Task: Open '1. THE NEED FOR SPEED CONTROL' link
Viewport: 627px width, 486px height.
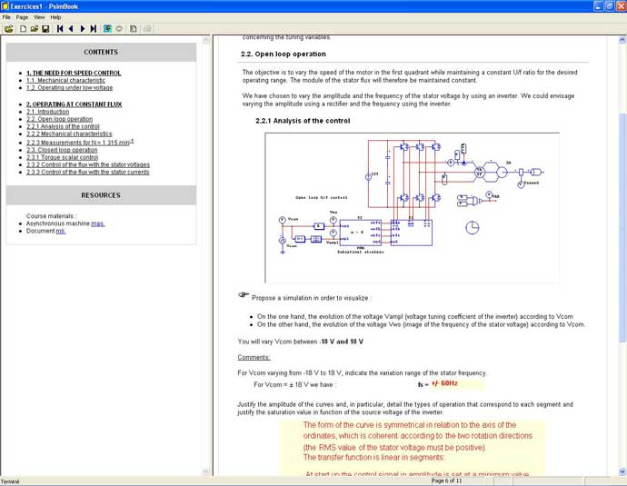Action: point(74,73)
